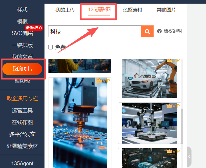Open the 135Agent sidebar item

coord(22,163)
